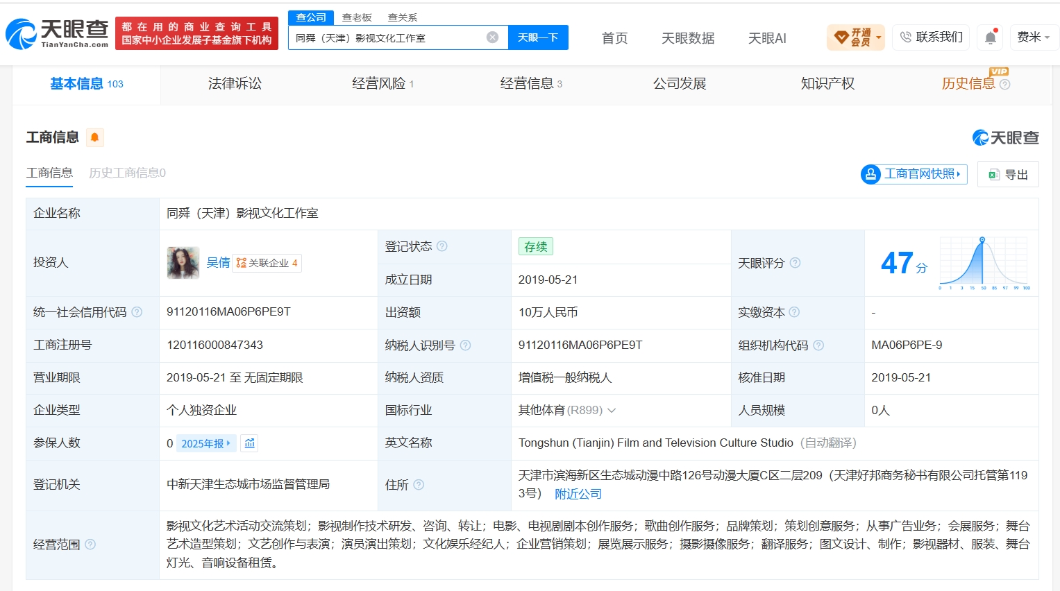Image resolution: width=1060 pixels, height=591 pixels.
Task: Select the 工商信息 sub-tab
Action: click(x=49, y=173)
